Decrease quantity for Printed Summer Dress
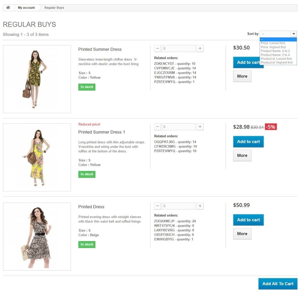This screenshot has width=300, height=300. [x=157, y=49]
